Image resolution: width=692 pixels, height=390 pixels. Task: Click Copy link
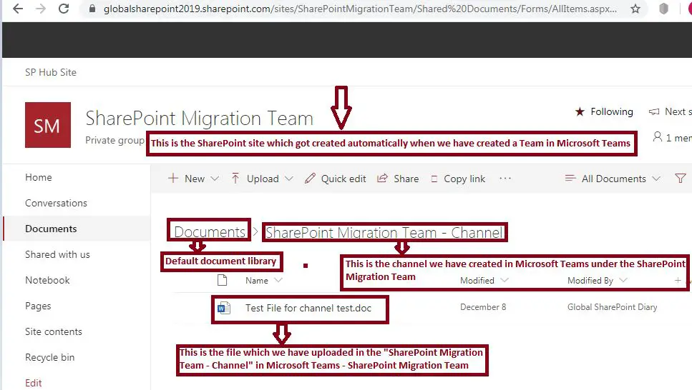click(x=458, y=179)
